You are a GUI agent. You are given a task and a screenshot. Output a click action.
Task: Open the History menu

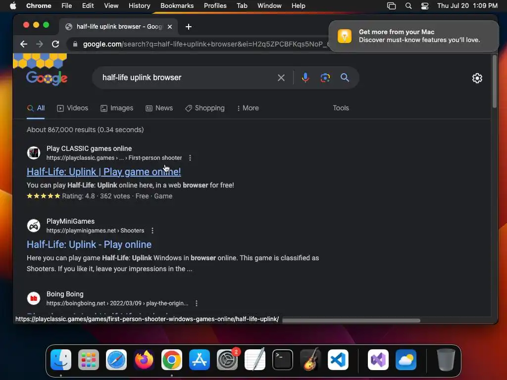[139, 5]
